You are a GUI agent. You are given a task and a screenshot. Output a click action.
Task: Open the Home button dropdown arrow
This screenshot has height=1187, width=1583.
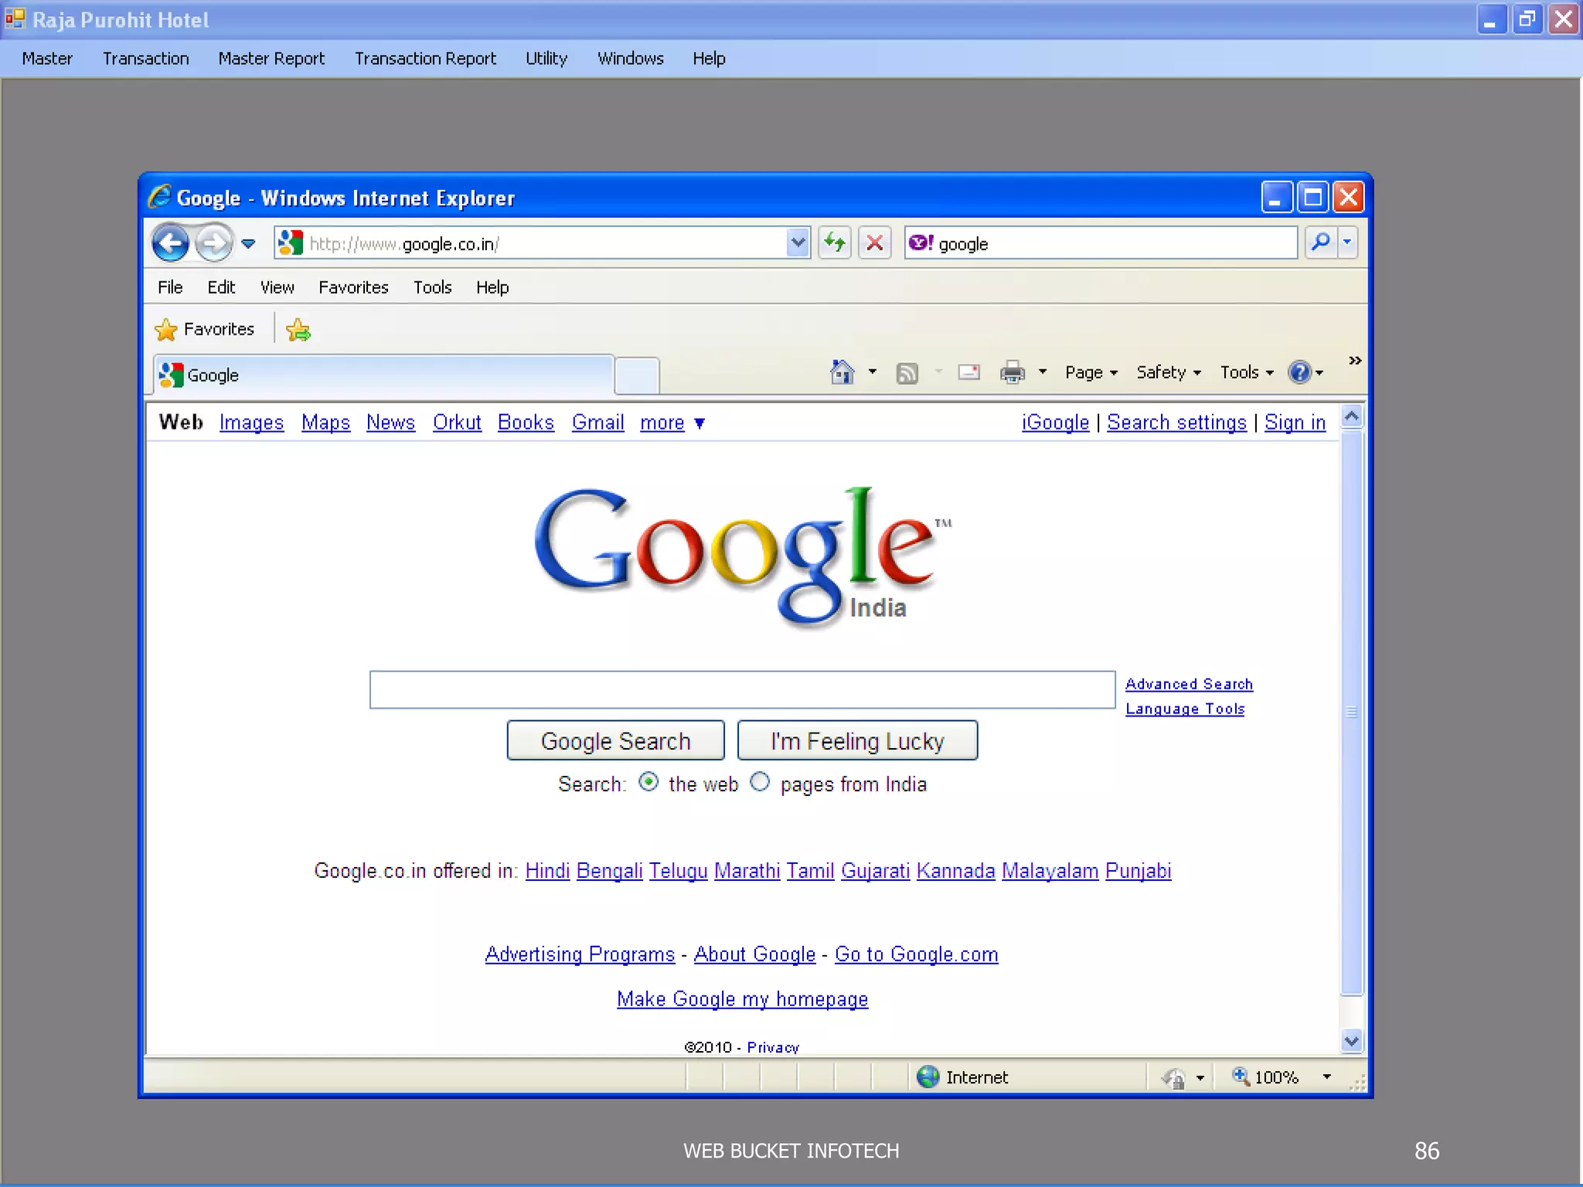tap(873, 372)
